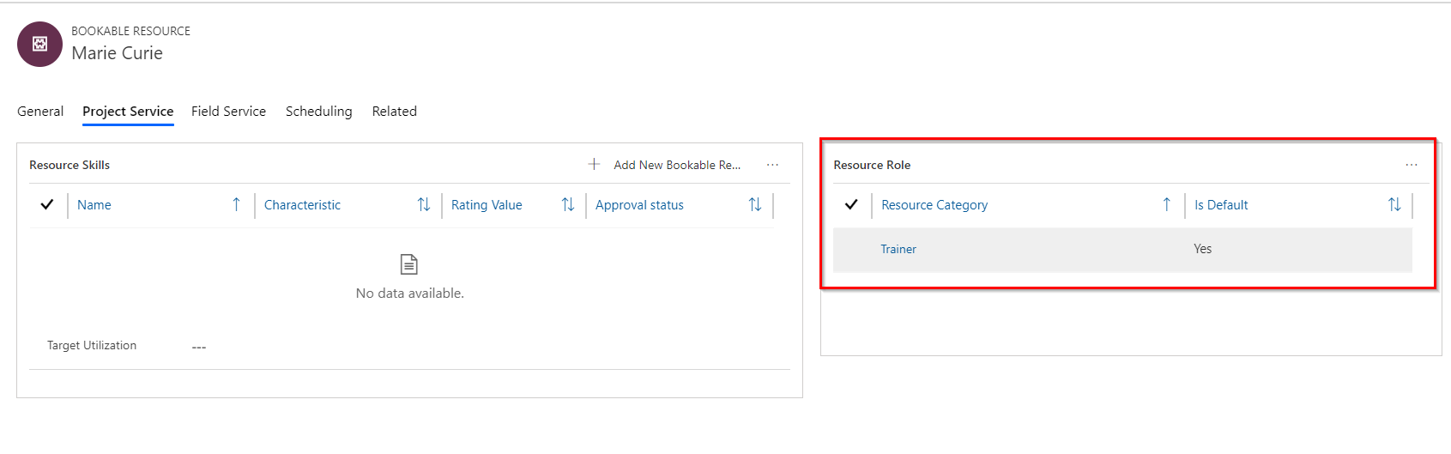This screenshot has height=454, width=1451.
Task: Click sort arrows beside Is Default column
Action: 1394,204
